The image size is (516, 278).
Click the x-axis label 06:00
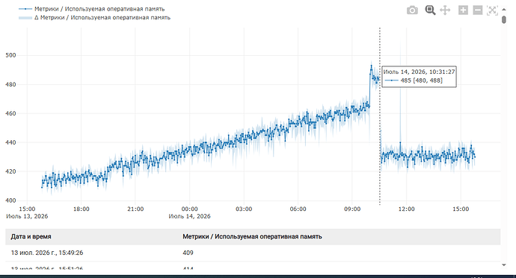[x=298, y=209]
